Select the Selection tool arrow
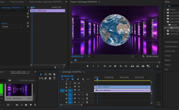The width and height of the screenshot is (179, 110). (41, 74)
